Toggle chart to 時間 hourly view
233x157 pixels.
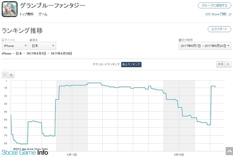221,64
